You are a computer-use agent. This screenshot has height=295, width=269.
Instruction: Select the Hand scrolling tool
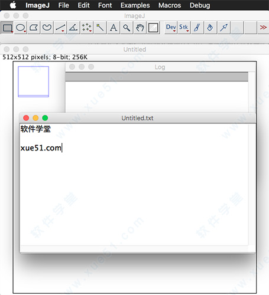coord(140,28)
